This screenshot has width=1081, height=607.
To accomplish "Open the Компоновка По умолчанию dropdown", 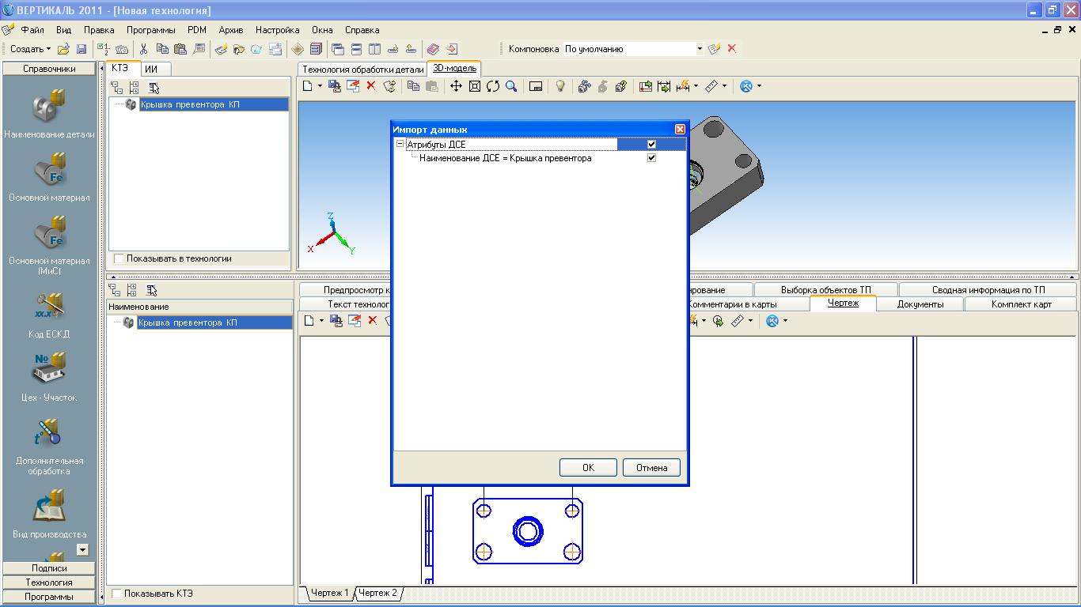I will pyautogui.click(x=700, y=49).
